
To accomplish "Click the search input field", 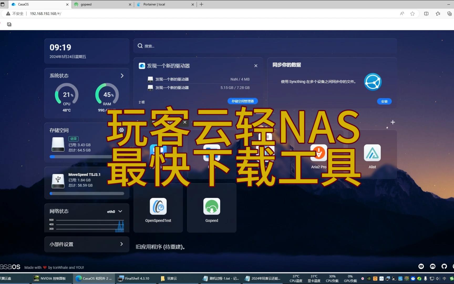I will (265, 46).
